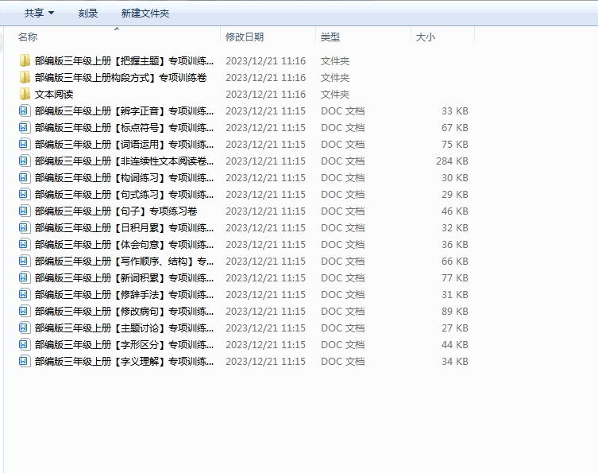Click DOC icon of 【句子】专项练习卷
This screenshot has height=473, width=598.
tap(24, 211)
